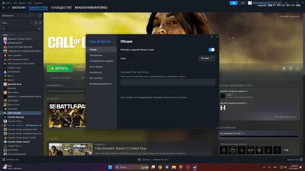Click the launch options input field

click(168, 82)
